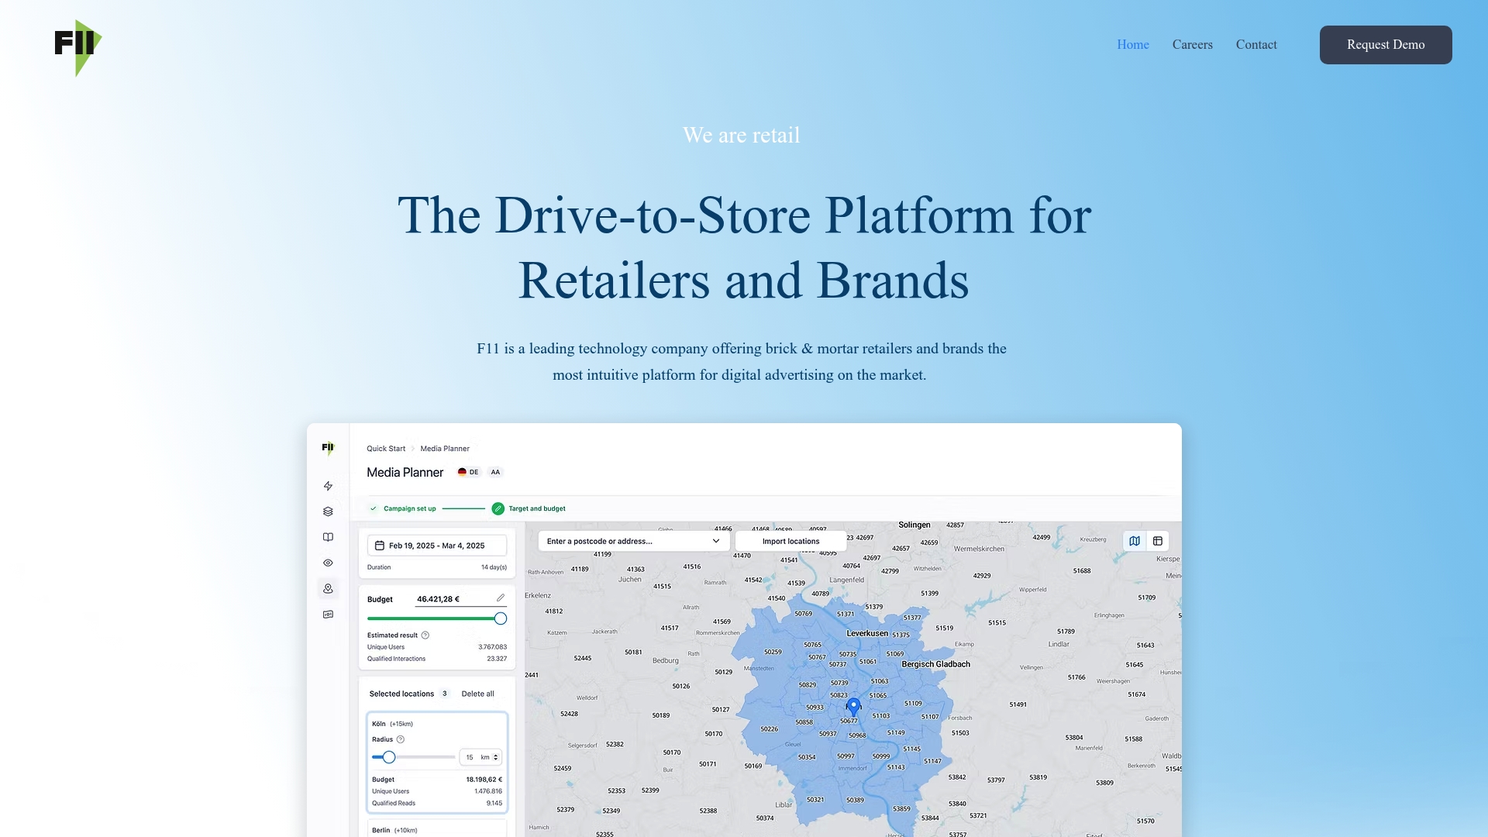Open the layers icon in the left sidebar
Viewport: 1488px width, 837px height.
(328, 511)
